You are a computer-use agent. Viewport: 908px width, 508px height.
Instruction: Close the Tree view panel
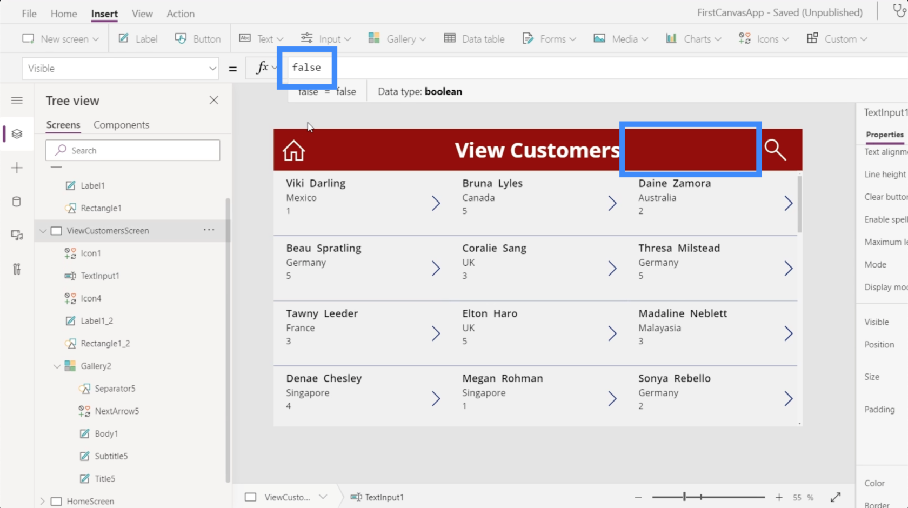click(214, 100)
